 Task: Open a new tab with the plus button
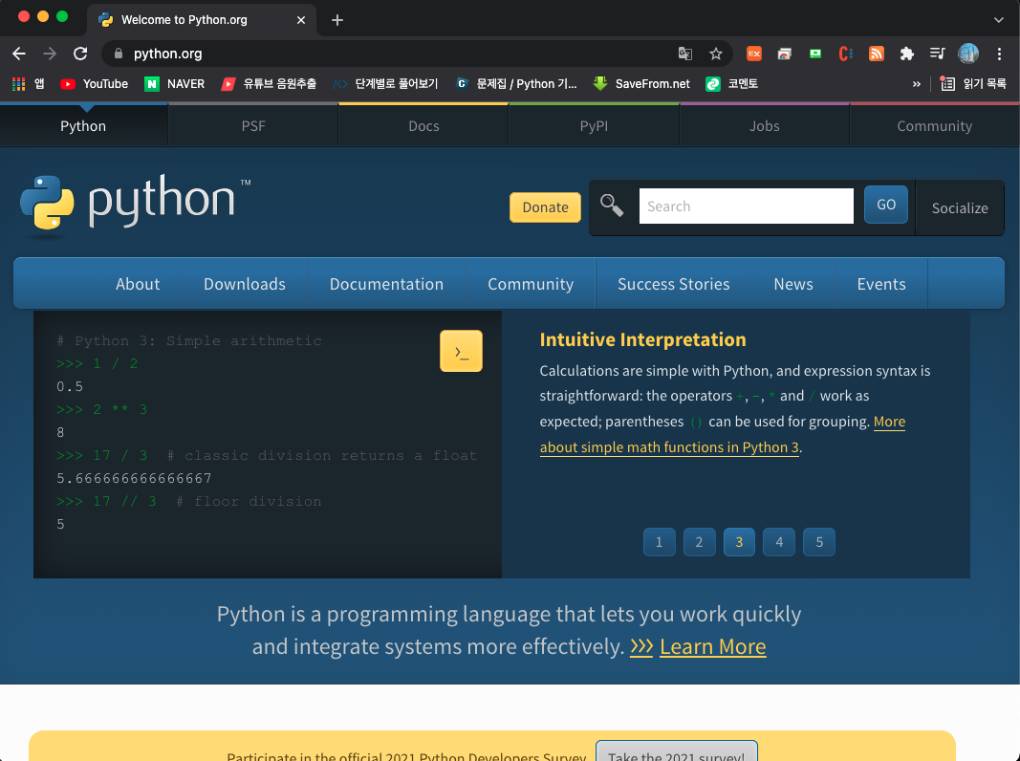[x=336, y=20]
